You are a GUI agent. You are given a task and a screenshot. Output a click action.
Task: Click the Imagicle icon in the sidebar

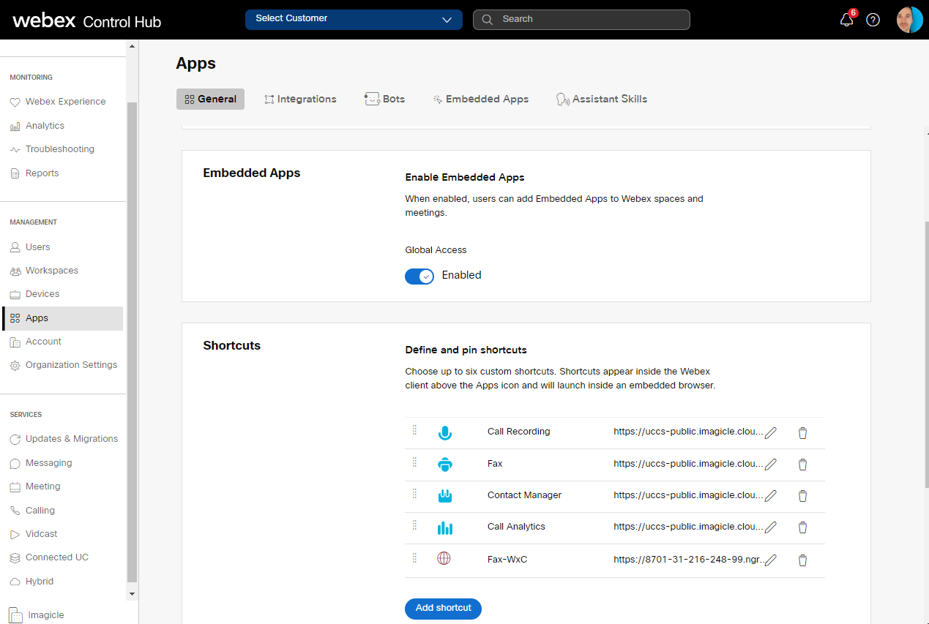16,614
